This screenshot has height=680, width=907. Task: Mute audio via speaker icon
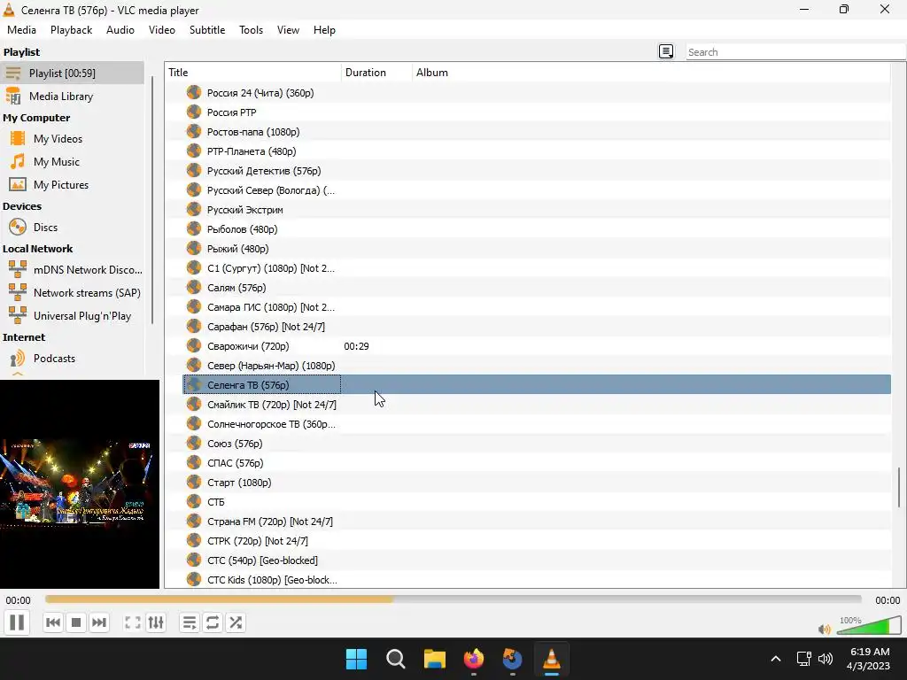pyautogui.click(x=825, y=630)
